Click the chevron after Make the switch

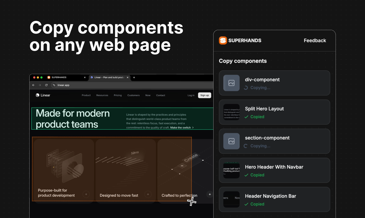pyautogui.click(x=193, y=128)
